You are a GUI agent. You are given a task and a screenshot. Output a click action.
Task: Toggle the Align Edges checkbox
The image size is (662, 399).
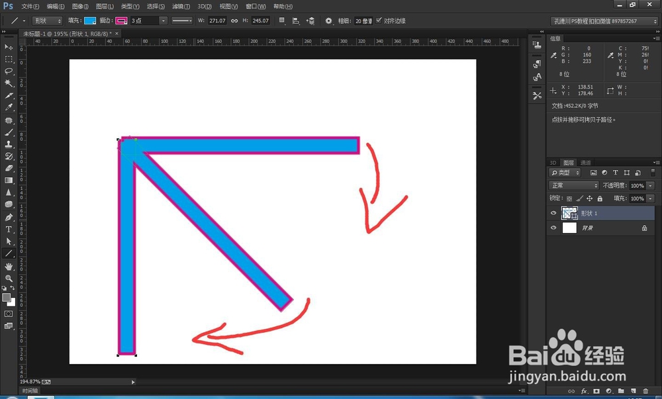[x=379, y=21]
